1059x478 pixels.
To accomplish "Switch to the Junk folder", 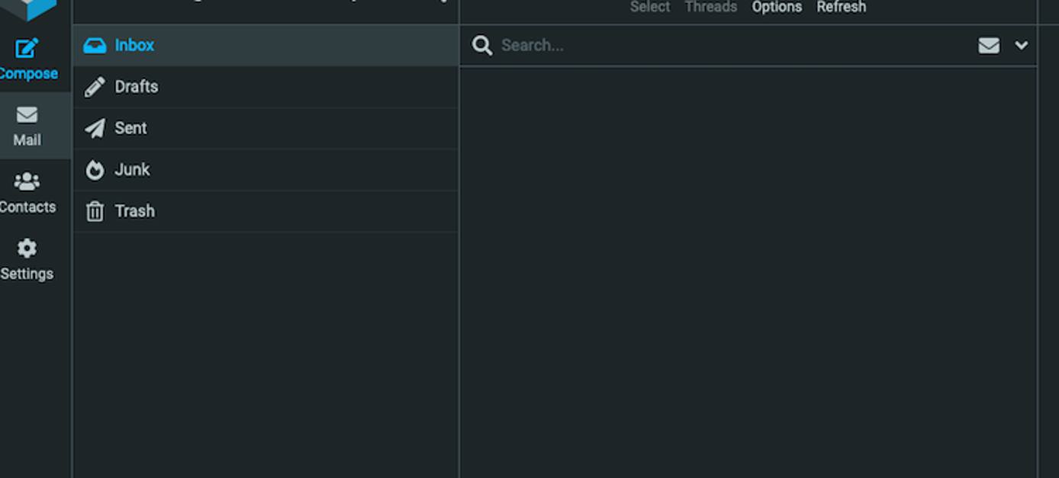I will click(134, 169).
